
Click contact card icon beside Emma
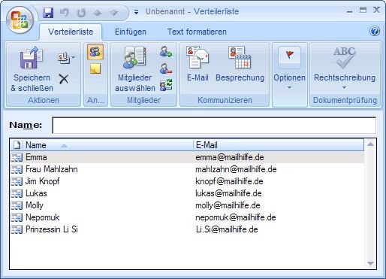(17, 157)
